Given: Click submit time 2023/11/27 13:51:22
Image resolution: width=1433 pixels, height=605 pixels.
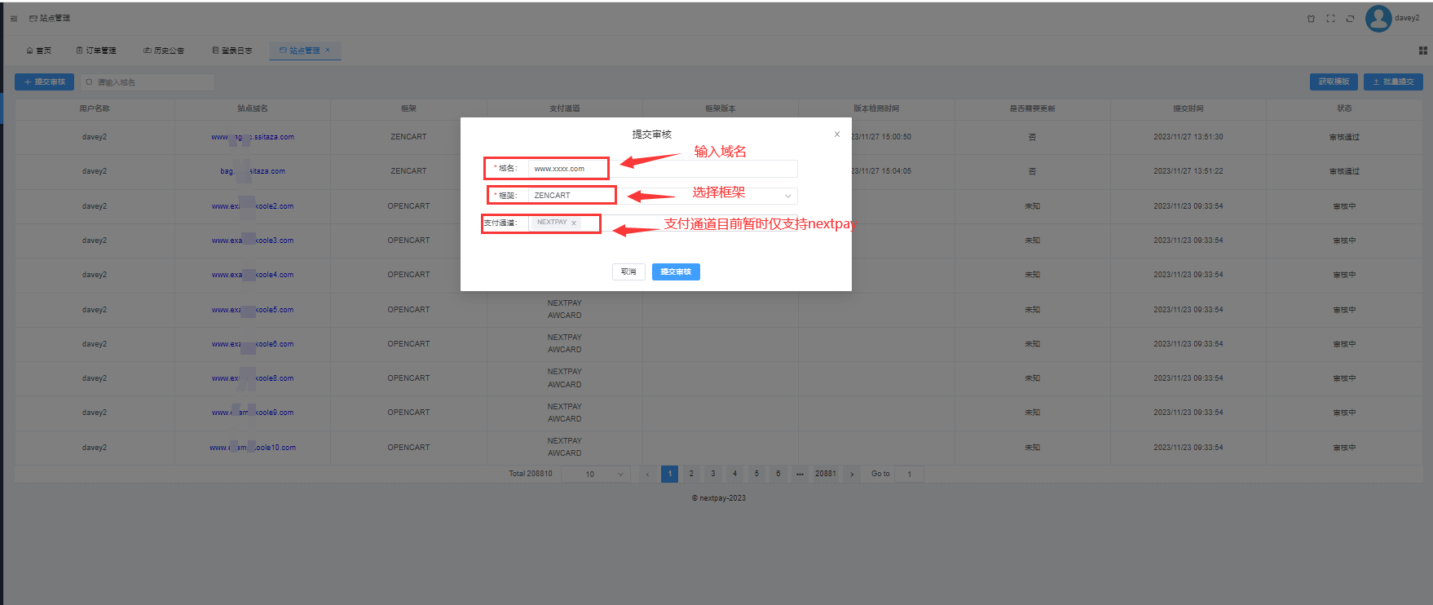Looking at the screenshot, I should tap(1188, 171).
